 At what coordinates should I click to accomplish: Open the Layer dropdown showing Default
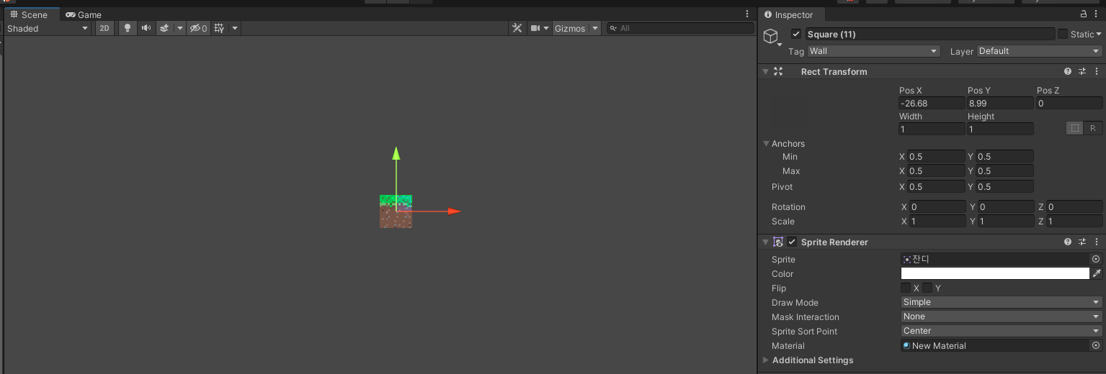point(1040,51)
